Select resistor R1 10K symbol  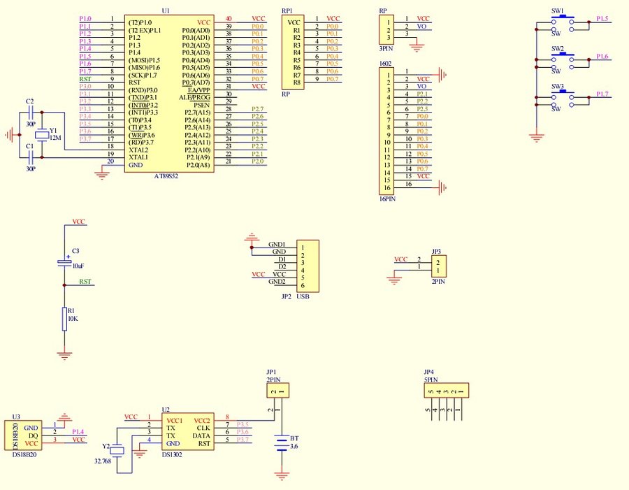(64, 317)
